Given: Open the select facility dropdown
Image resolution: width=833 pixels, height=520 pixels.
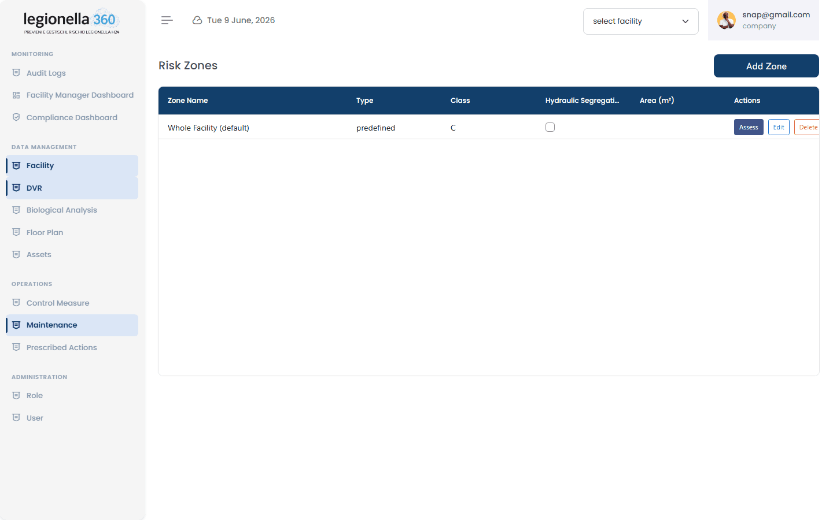Looking at the screenshot, I should pyautogui.click(x=641, y=21).
